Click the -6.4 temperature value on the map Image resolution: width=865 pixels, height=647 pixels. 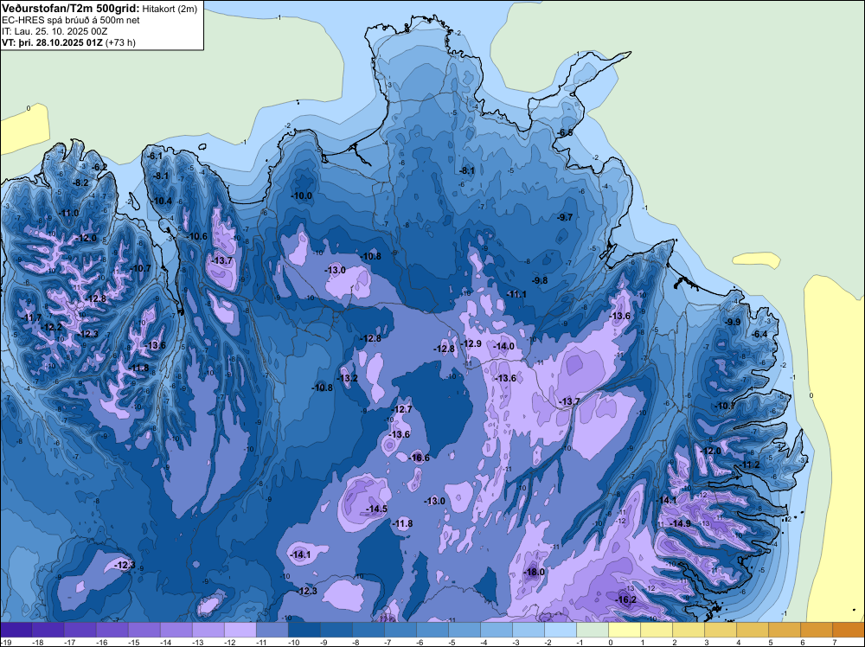[x=760, y=334]
